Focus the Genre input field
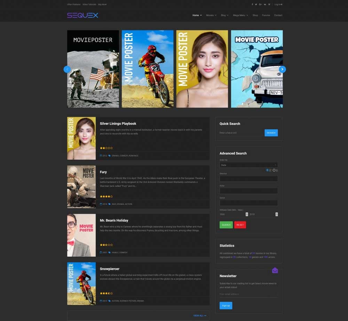The height and width of the screenshot is (321, 348). (x=248, y=203)
